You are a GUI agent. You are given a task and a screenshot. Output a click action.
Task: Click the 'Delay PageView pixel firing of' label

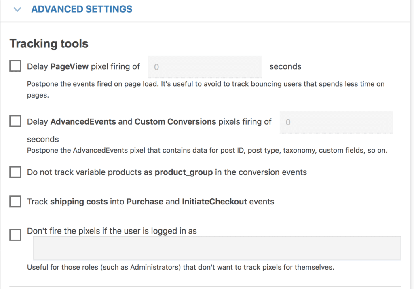coord(83,66)
